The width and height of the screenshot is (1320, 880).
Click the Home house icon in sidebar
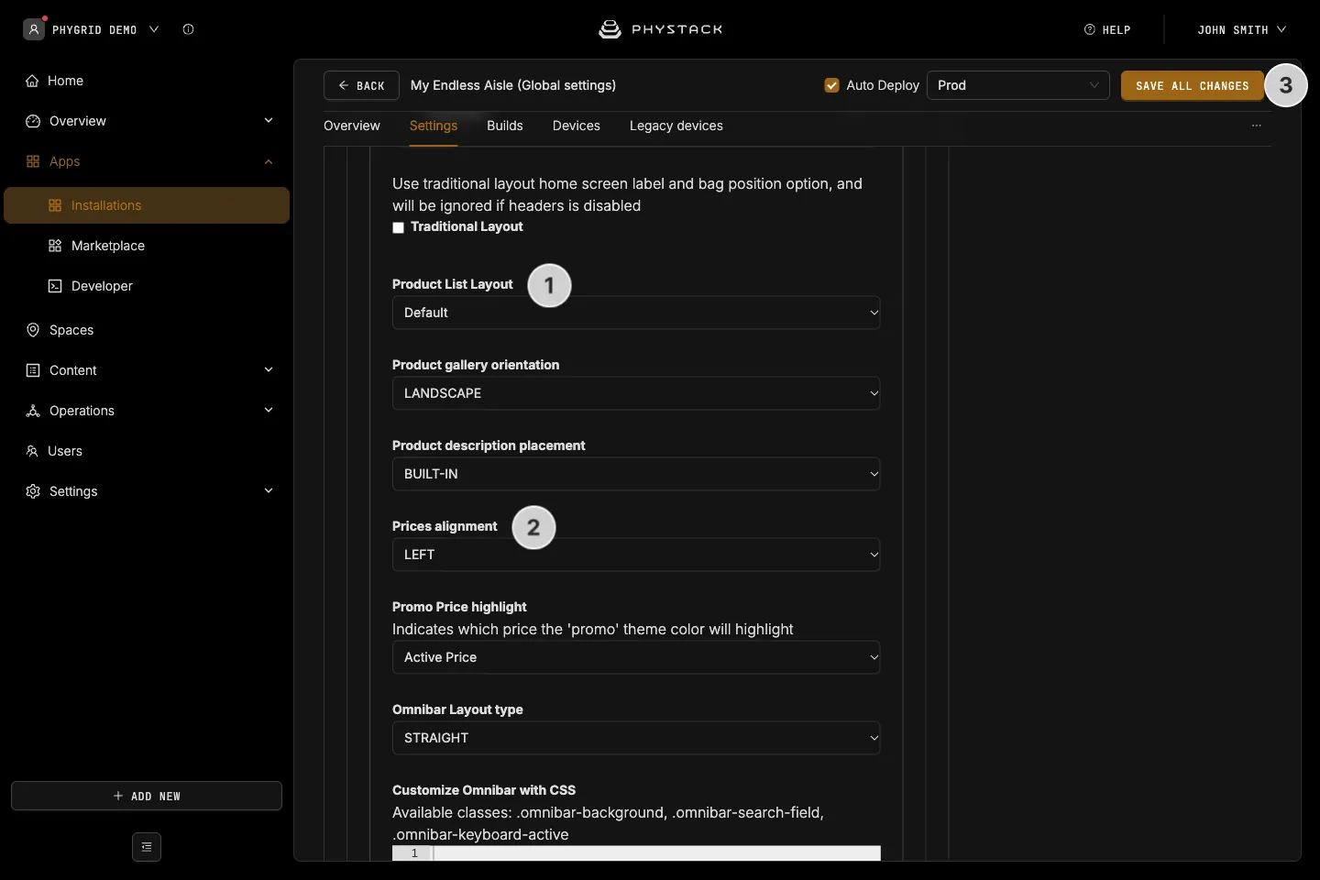click(32, 81)
